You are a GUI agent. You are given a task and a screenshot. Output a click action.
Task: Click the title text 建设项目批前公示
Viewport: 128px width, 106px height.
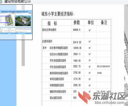point(18,1)
